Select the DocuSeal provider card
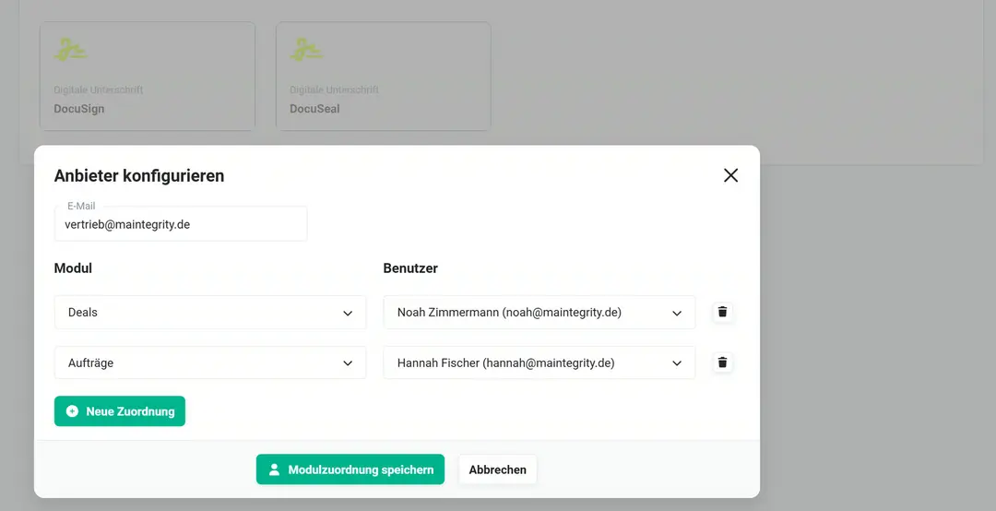This screenshot has height=511, width=996. pos(383,77)
